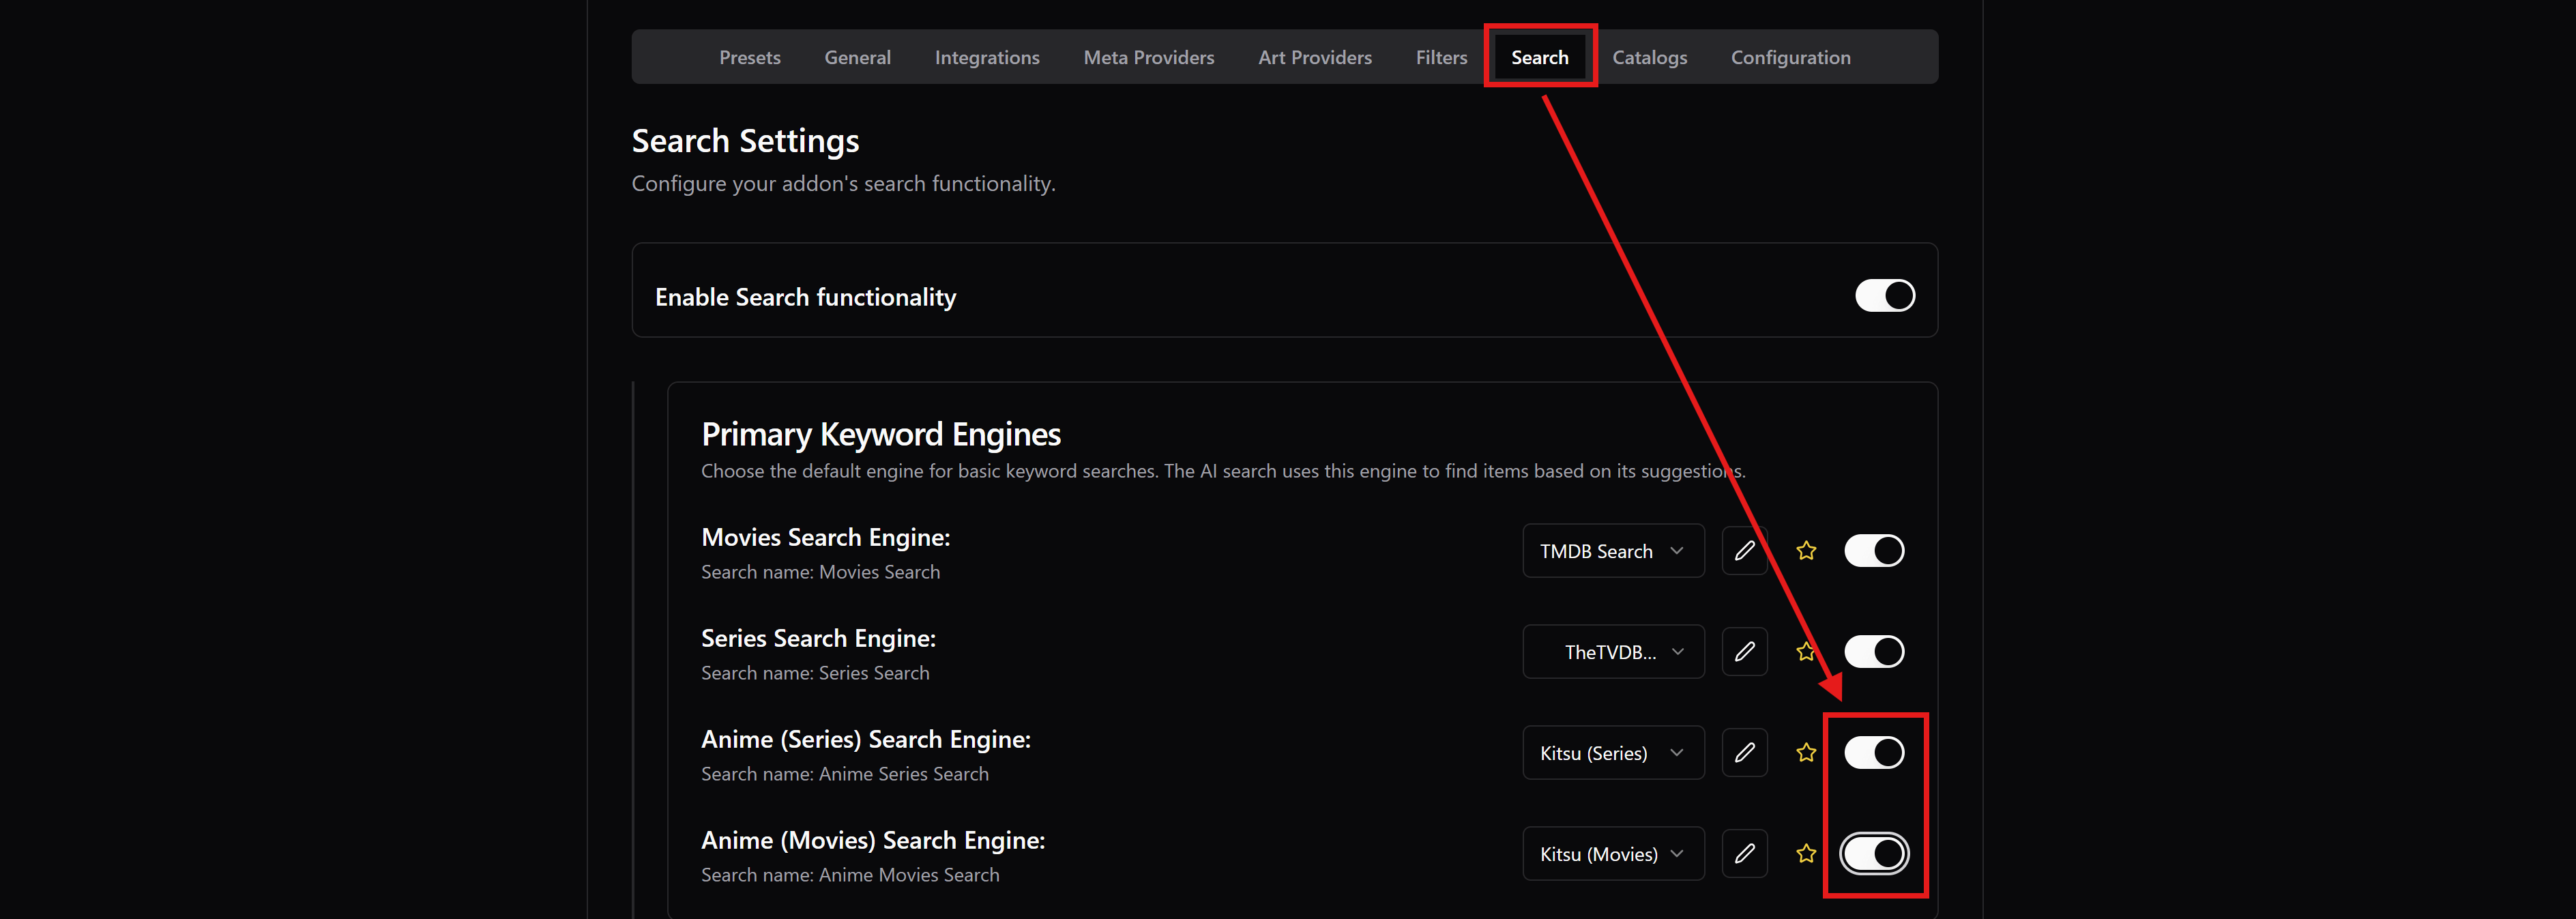This screenshot has height=919, width=2576.
Task: Turn off Anime (Series) Search Engine toggle
Action: [1874, 753]
